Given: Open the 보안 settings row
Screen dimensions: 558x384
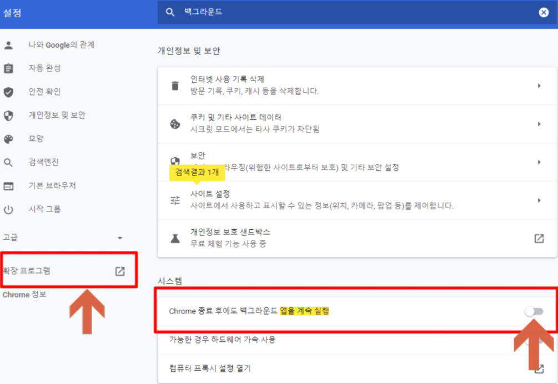Looking at the screenshot, I should coord(357,162).
